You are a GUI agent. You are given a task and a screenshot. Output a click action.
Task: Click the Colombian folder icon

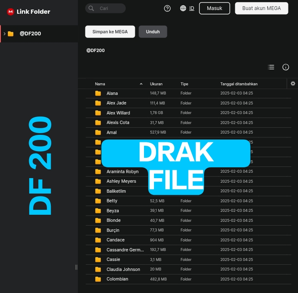[x=98, y=279]
